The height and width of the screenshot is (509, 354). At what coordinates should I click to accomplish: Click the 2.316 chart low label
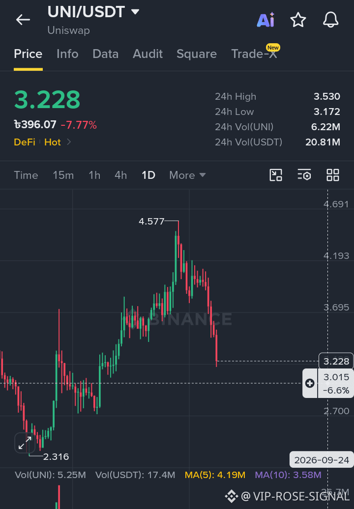(56, 457)
